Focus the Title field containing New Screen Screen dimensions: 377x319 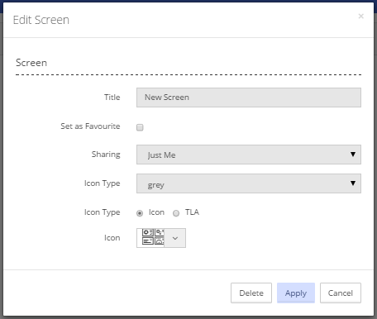point(249,98)
